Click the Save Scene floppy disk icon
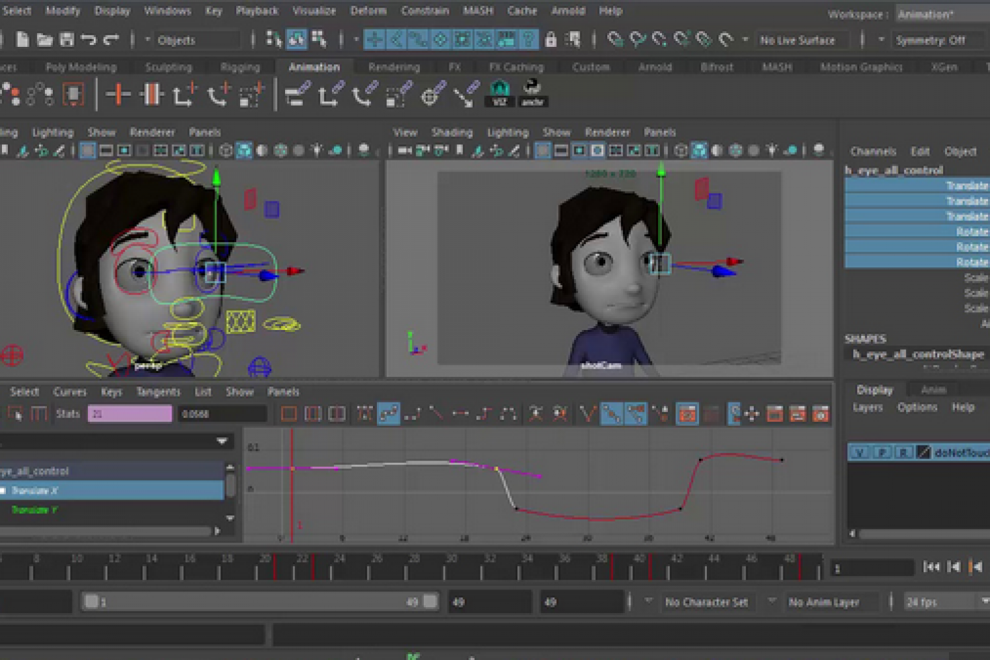 [67, 40]
